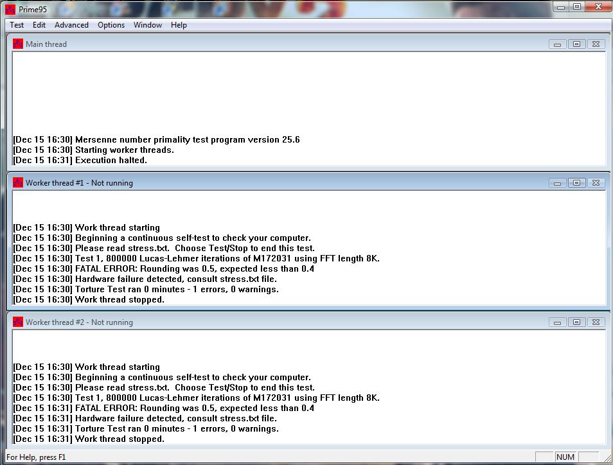Click 'Work thread starting' in Worker thread #2

click(x=118, y=367)
